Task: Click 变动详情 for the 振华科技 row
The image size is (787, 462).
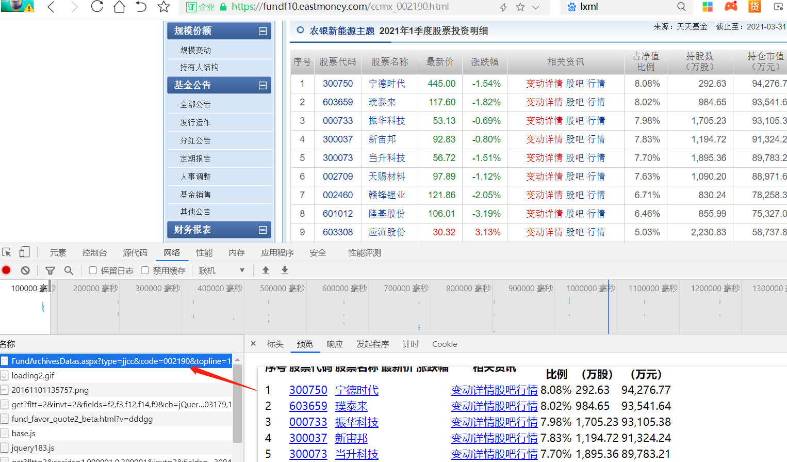Action: pyautogui.click(x=544, y=121)
